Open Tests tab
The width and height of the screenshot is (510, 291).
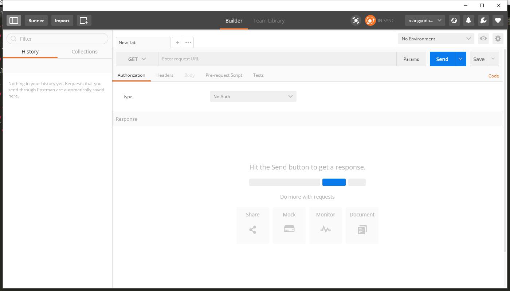pyautogui.click(x=258, y=75)
